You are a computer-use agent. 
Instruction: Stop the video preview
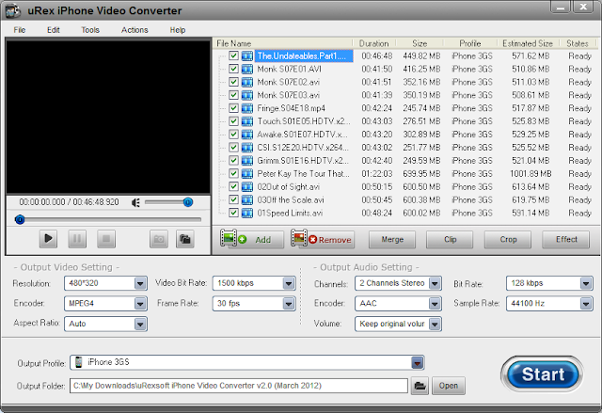pyautogui.click(x=106, y=239)
